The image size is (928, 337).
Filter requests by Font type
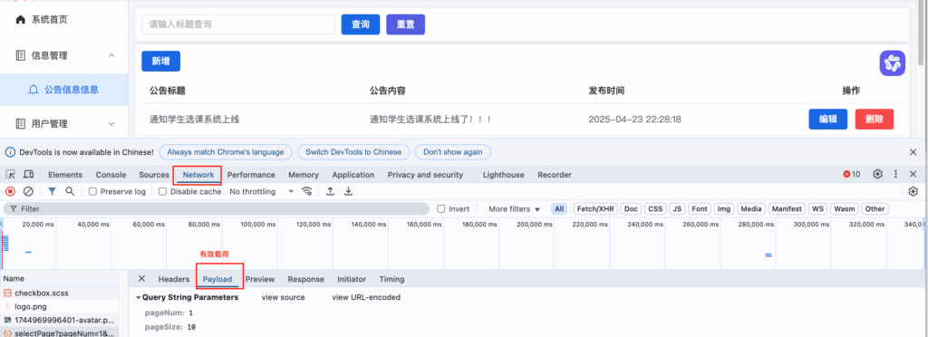tap(700, 208)
